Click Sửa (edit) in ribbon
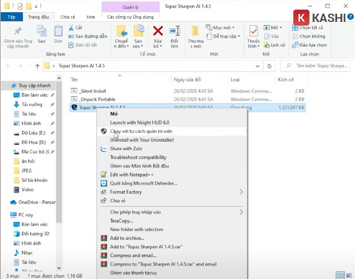 [x=271, y=37]
